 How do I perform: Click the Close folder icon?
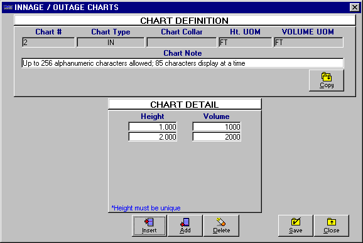pyautogui.click(x=332, y=222)
